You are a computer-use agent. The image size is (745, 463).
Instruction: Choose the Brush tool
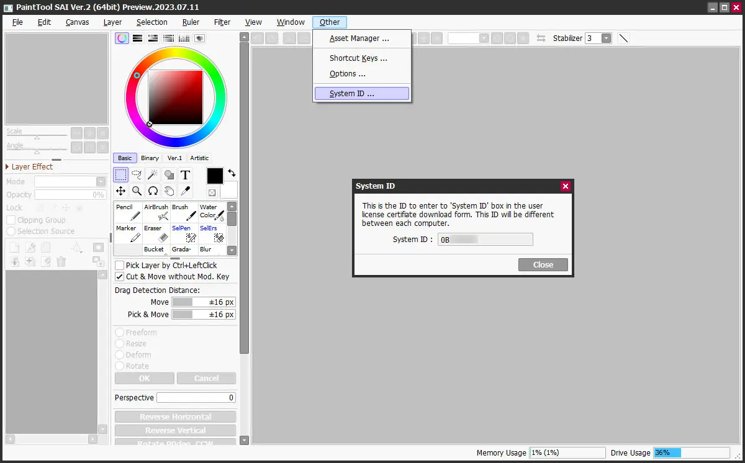[x=184, y=212]
